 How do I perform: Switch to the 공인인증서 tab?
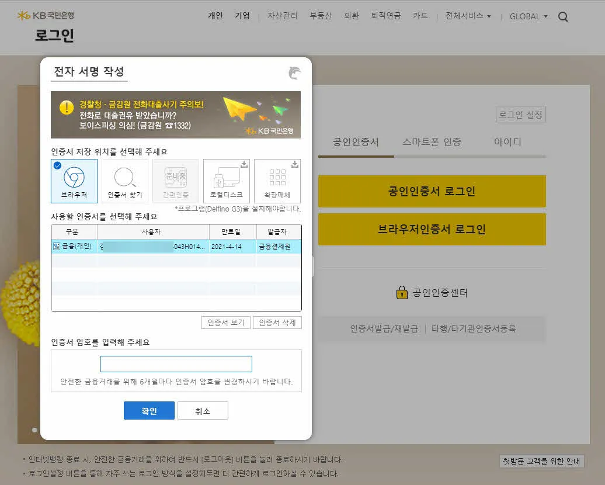click(356, 142)
